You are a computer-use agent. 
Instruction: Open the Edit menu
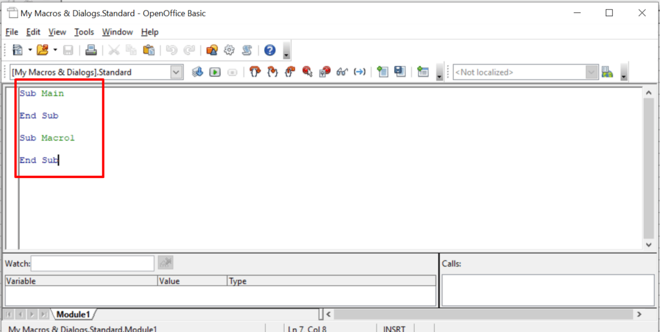click(x=34, y=32)
